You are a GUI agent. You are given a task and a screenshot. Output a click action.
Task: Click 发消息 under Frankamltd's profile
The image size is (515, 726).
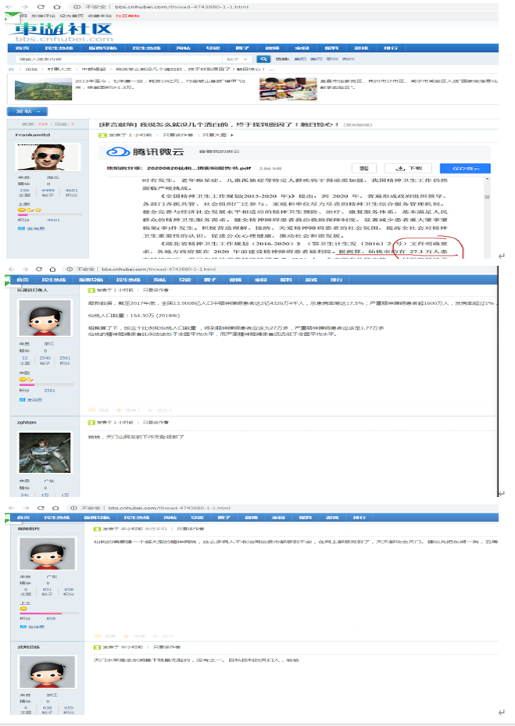pyautogui.click(x=31, y=229)
